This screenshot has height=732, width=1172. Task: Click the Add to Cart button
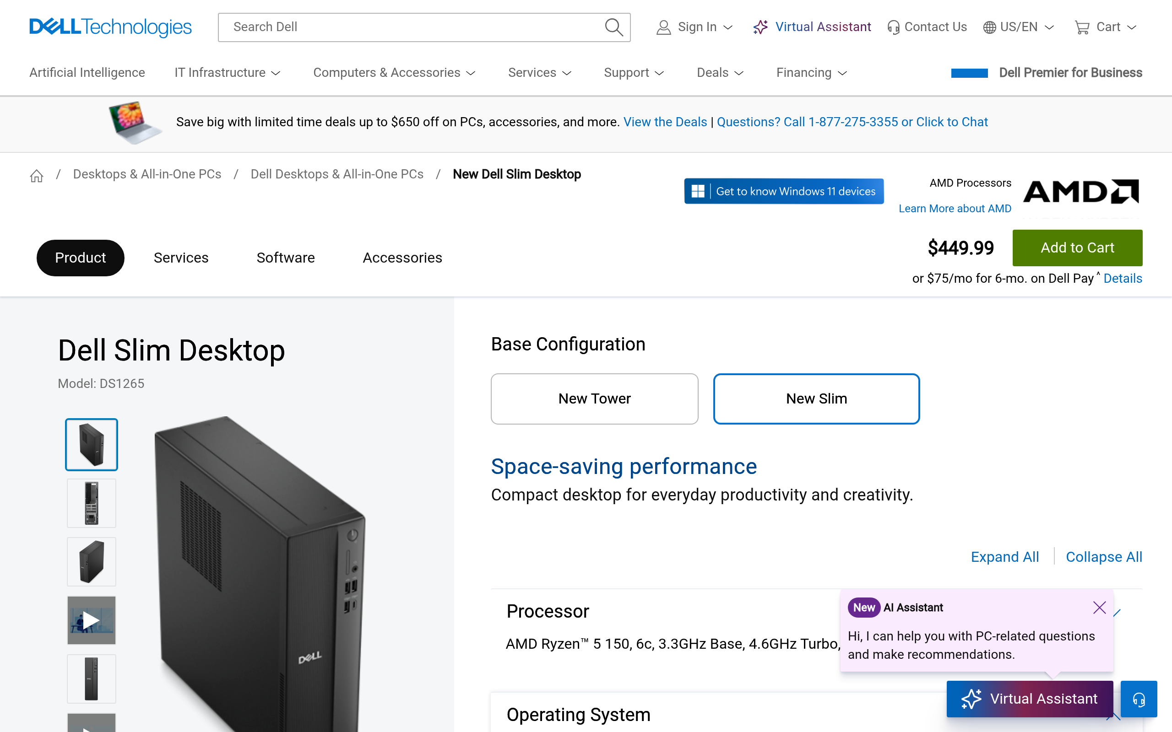pyautogui.click(x=1077, y=248)
